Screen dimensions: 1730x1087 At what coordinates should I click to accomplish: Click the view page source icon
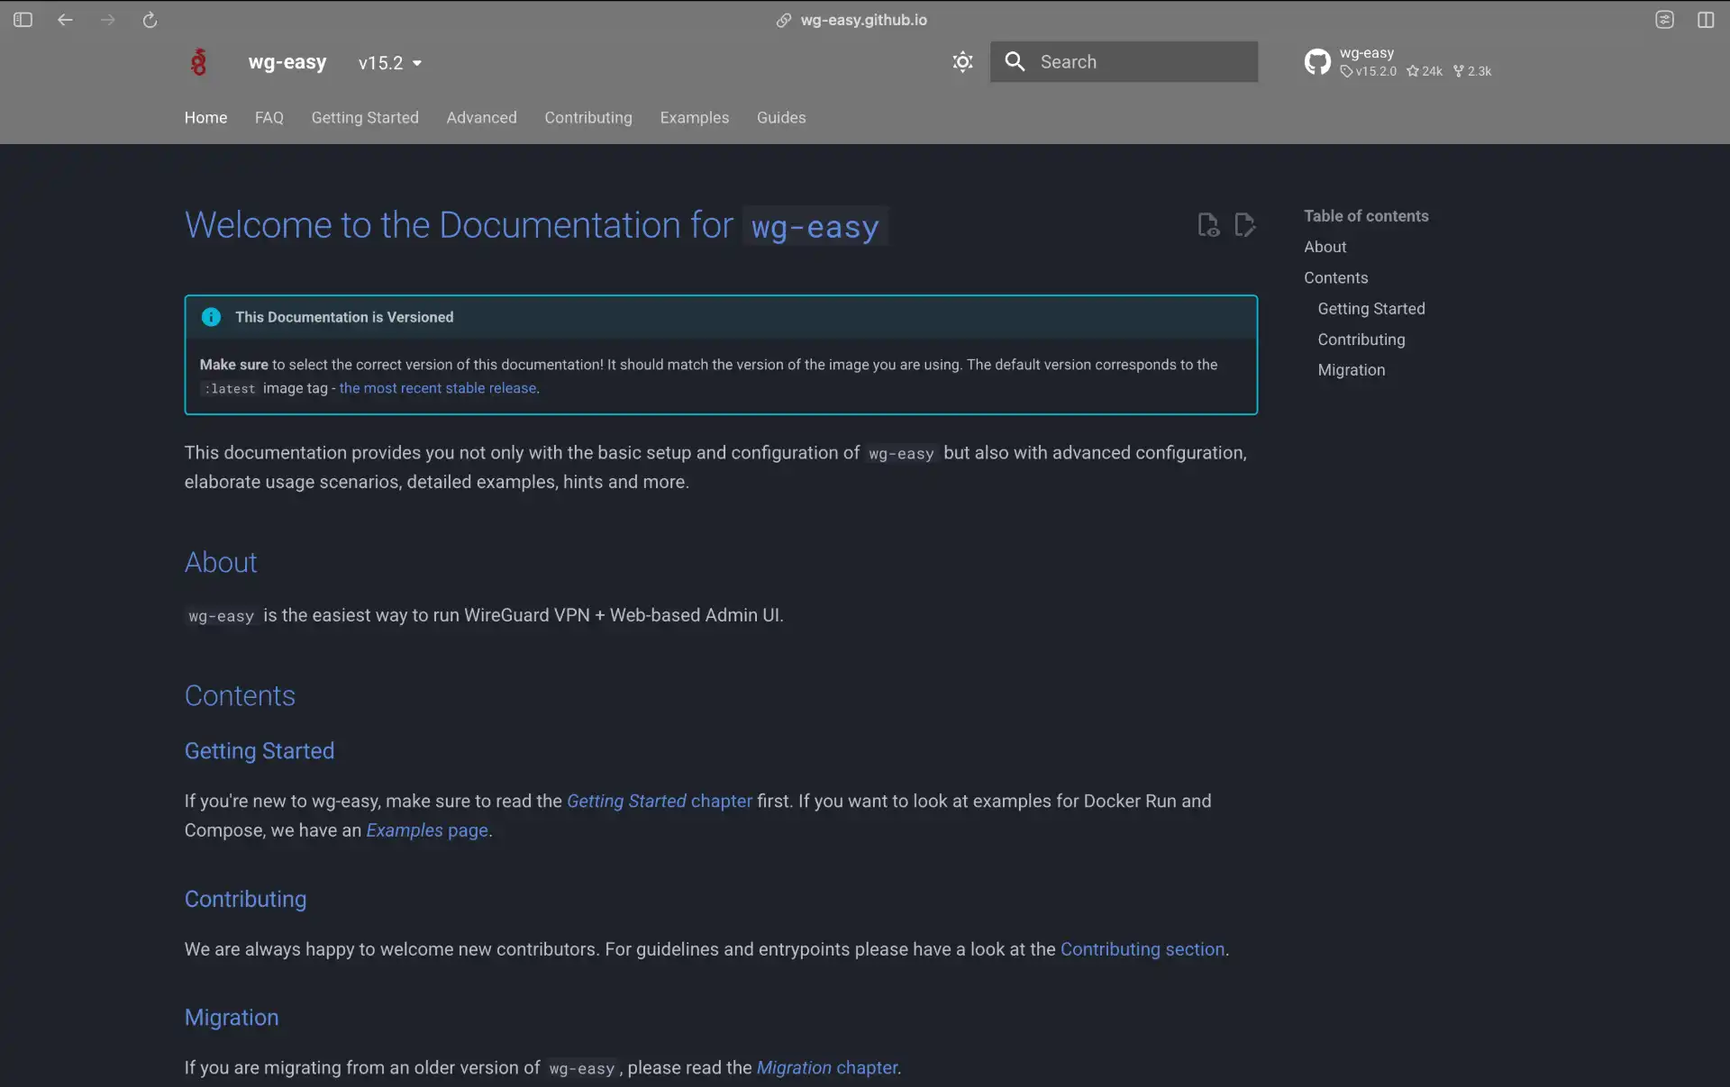coord(1207,225)
